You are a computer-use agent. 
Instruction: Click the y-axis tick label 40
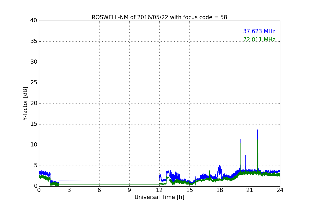pos(34,21)
